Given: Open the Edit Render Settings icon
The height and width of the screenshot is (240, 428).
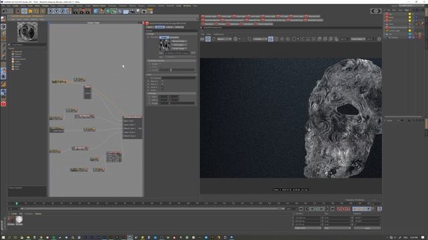Looking at the screenshot, I should click(88, 11).
